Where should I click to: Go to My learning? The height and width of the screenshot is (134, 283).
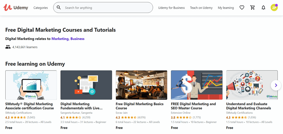[x=226, y=8]
